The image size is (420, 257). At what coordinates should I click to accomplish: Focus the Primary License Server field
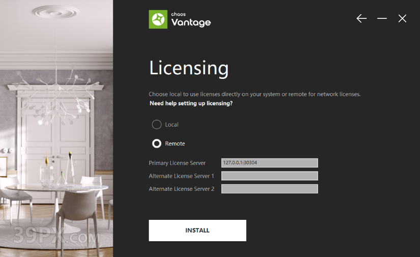point(269,163)
